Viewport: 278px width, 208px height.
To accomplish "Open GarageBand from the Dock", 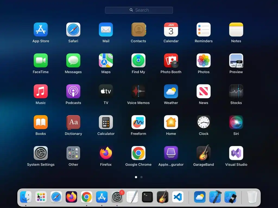I will tap(163, 197).
